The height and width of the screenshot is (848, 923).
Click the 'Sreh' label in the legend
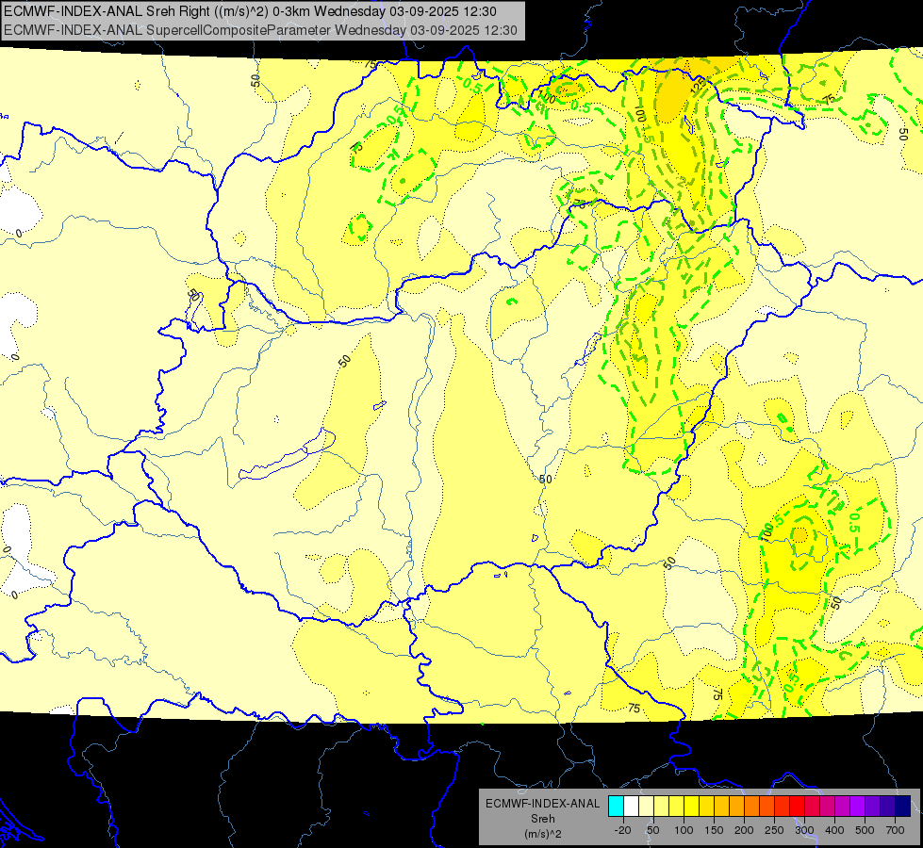pyautogui.click(x=542, y=819)
